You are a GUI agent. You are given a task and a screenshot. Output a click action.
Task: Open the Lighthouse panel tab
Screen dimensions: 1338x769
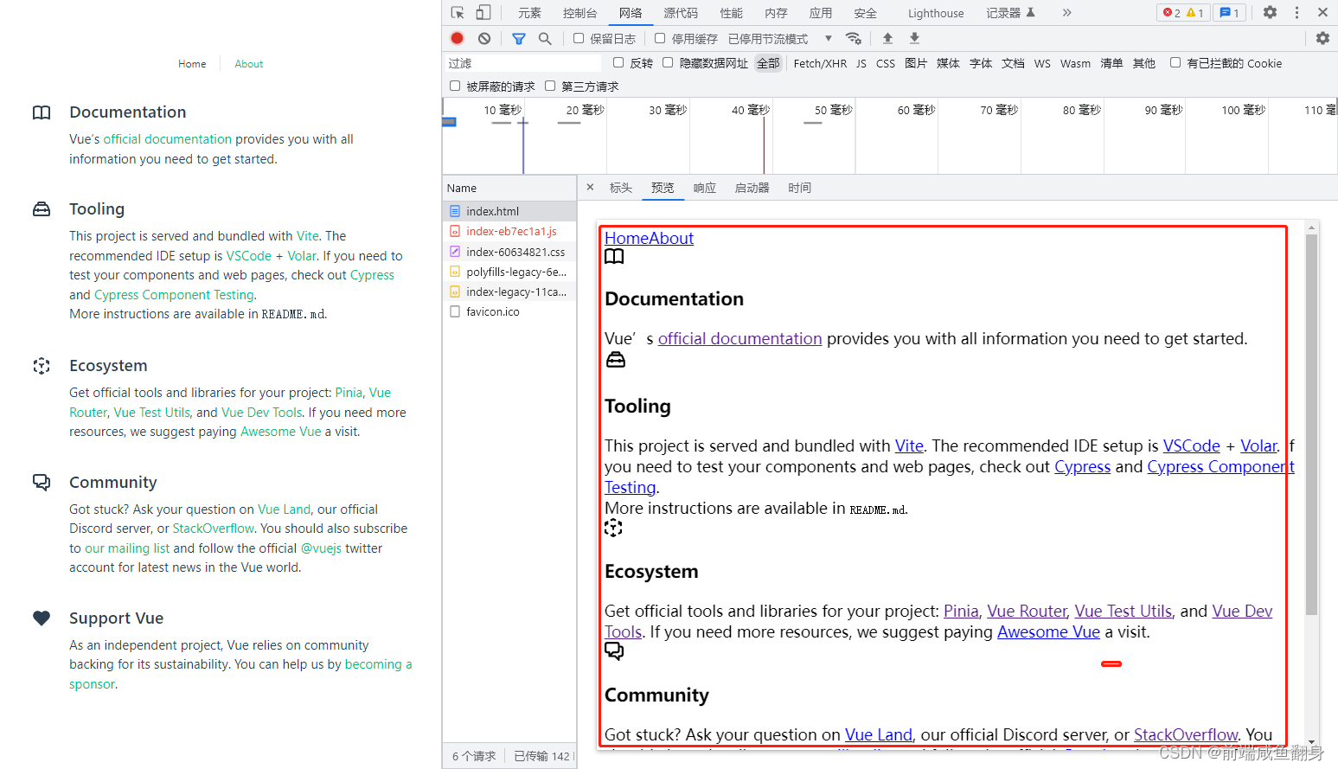click(x=936, y=13)
